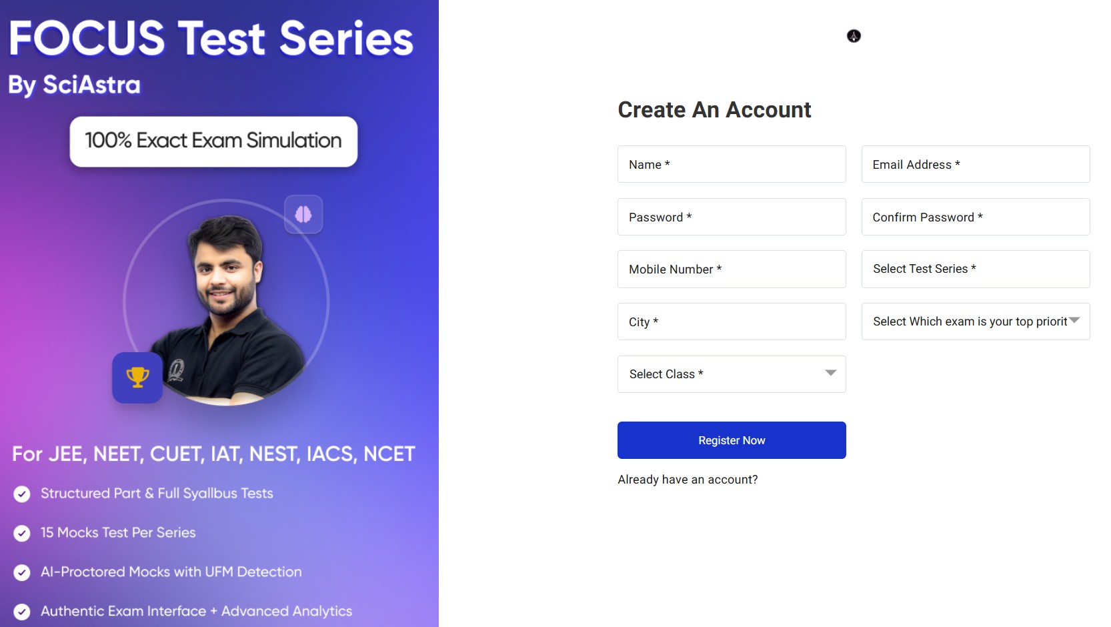The image size is (1111, 627).
Task: Click the Already have an account link
Action: (x=688, y=479)
